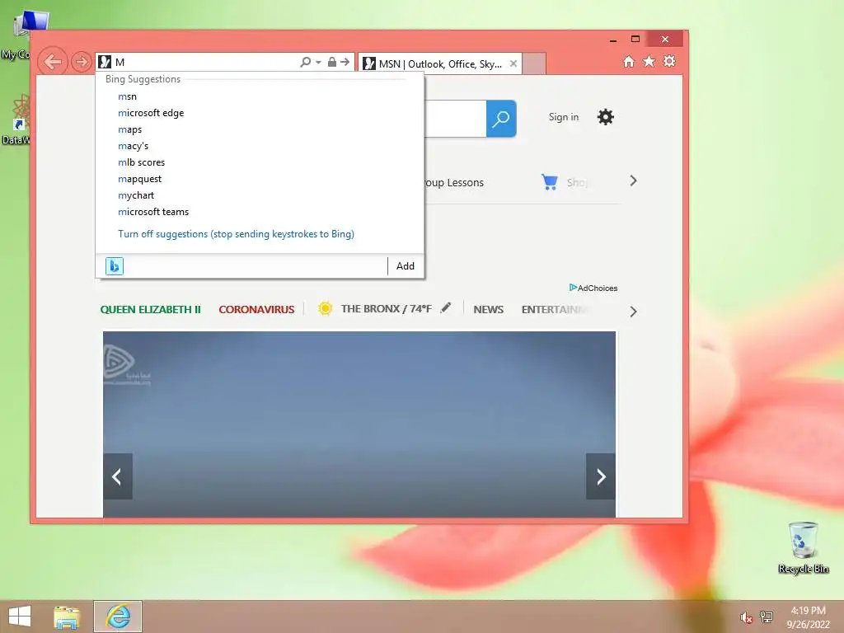Show previous carousel slide
Screen dimensions: 844x633
(x=117, y=476)
